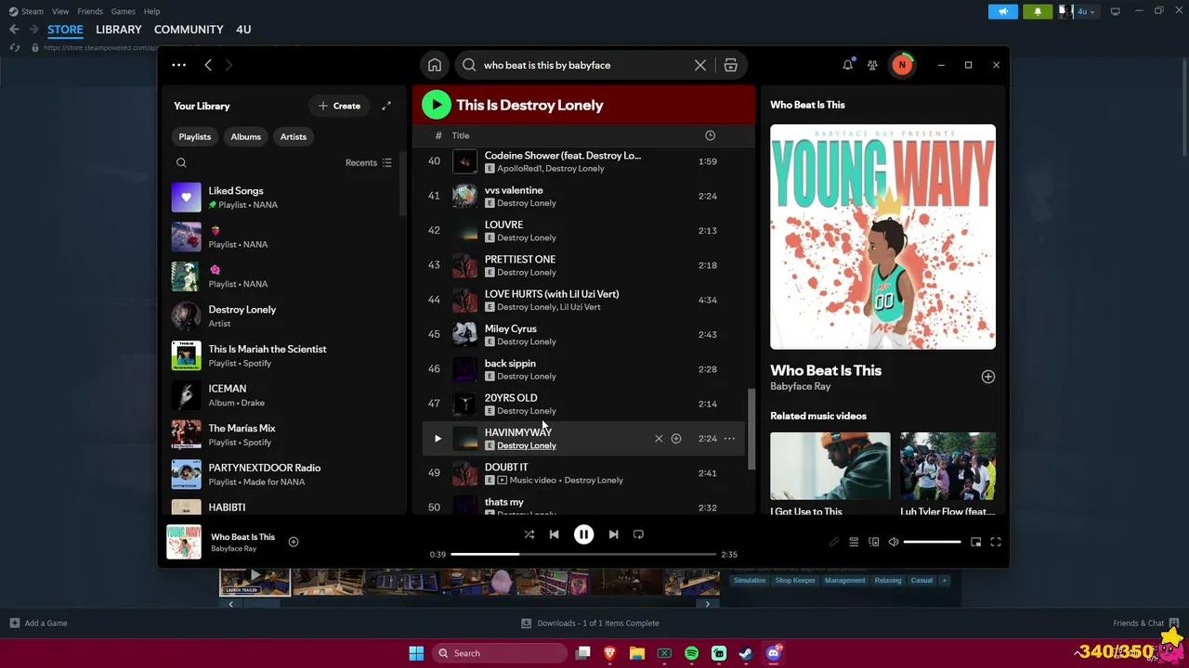1189x668 pixels.
Task: Open Spotify notifications bell
Action: 847,65
